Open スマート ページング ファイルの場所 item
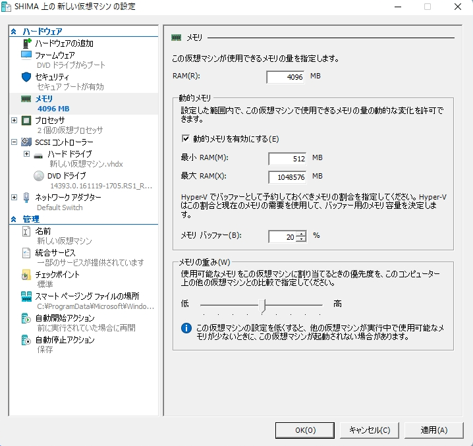This screenshot has width=473, height=446. (87, 296)
